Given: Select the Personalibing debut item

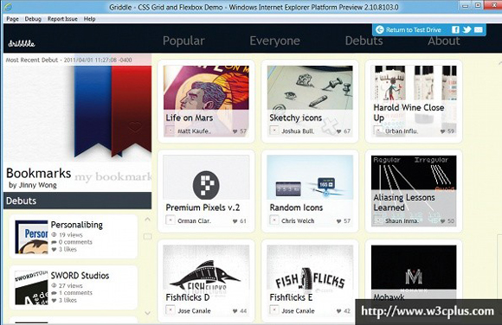Looking at the screenshot, I should click(x=74, y=236).
